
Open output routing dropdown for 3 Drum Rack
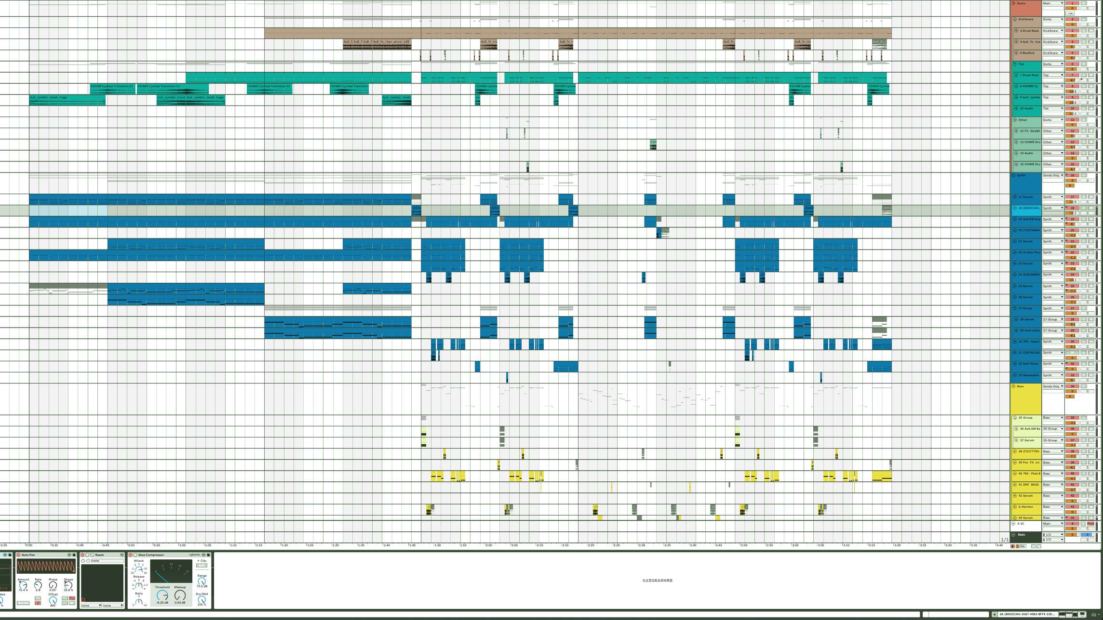click(1052, 31)
